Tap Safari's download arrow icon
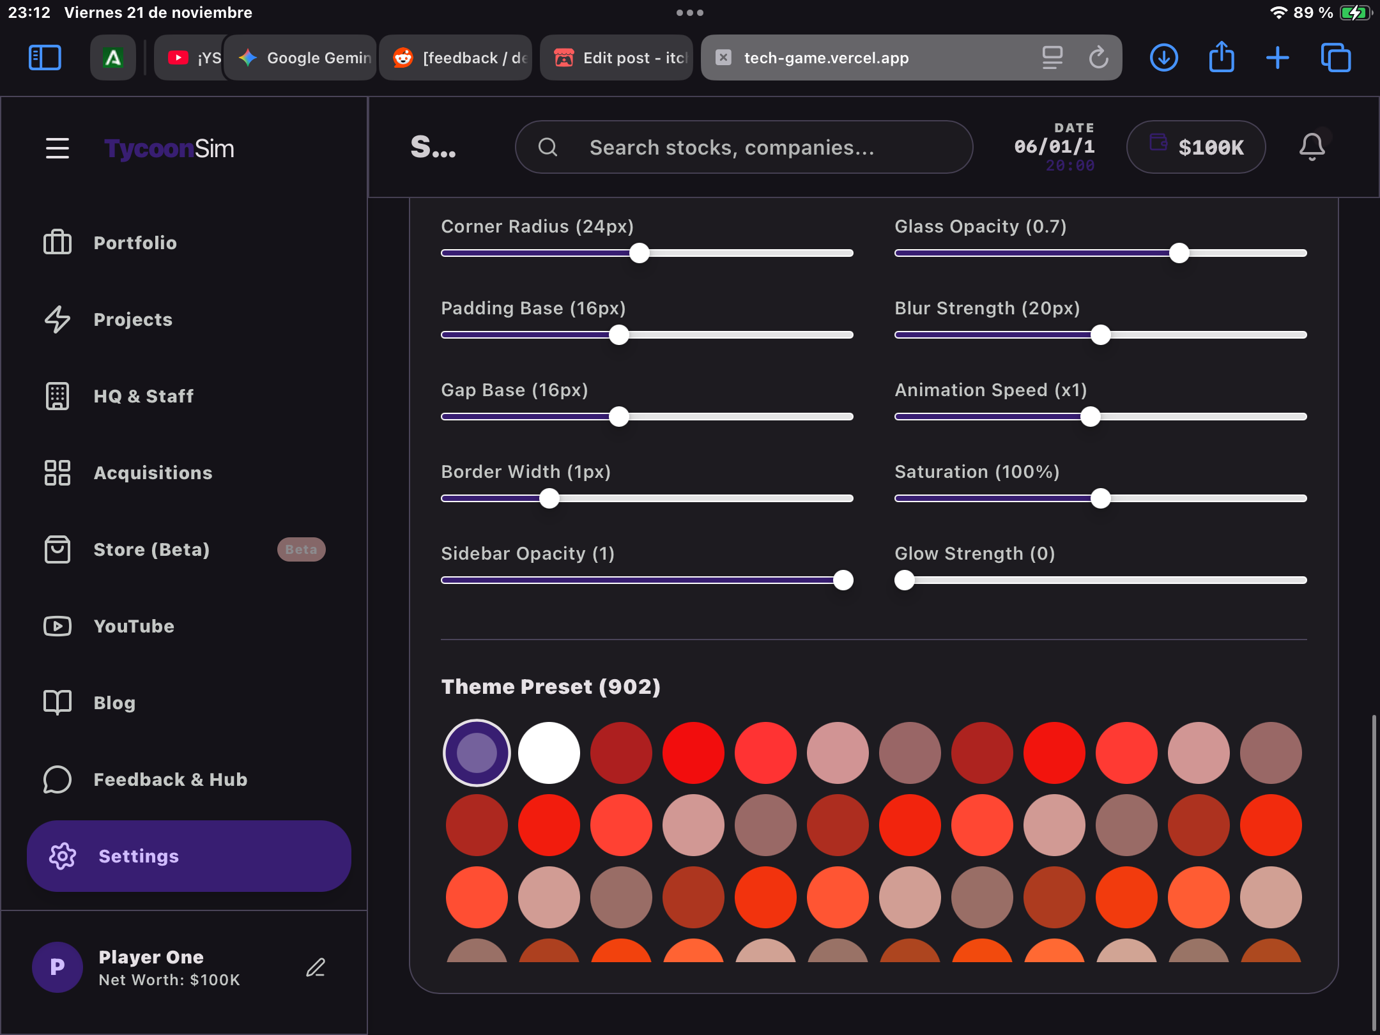 coord(1163,57)
